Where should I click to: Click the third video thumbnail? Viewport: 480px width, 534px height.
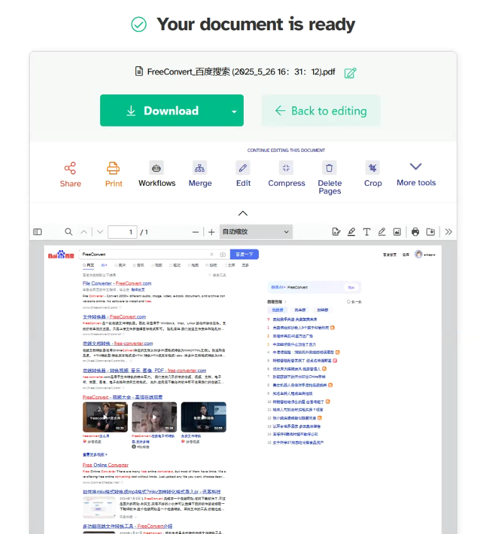[x=203, y=417]
